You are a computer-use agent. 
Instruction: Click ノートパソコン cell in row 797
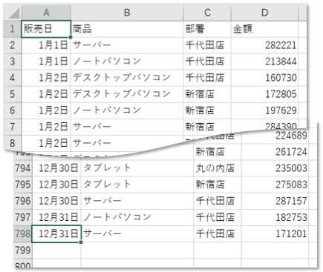137,217
